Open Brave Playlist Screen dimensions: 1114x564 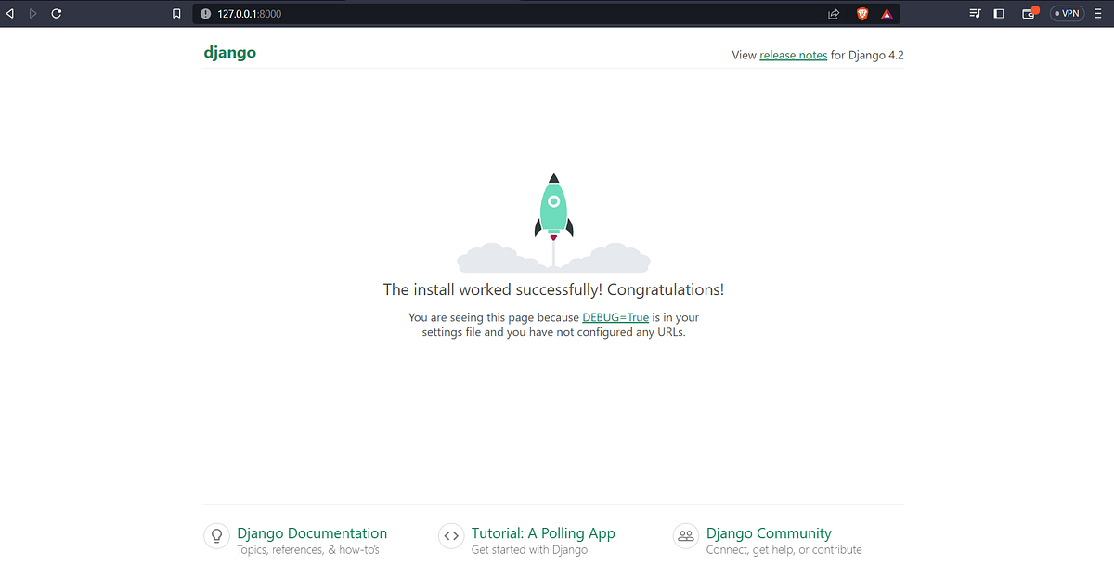[975, 13]
